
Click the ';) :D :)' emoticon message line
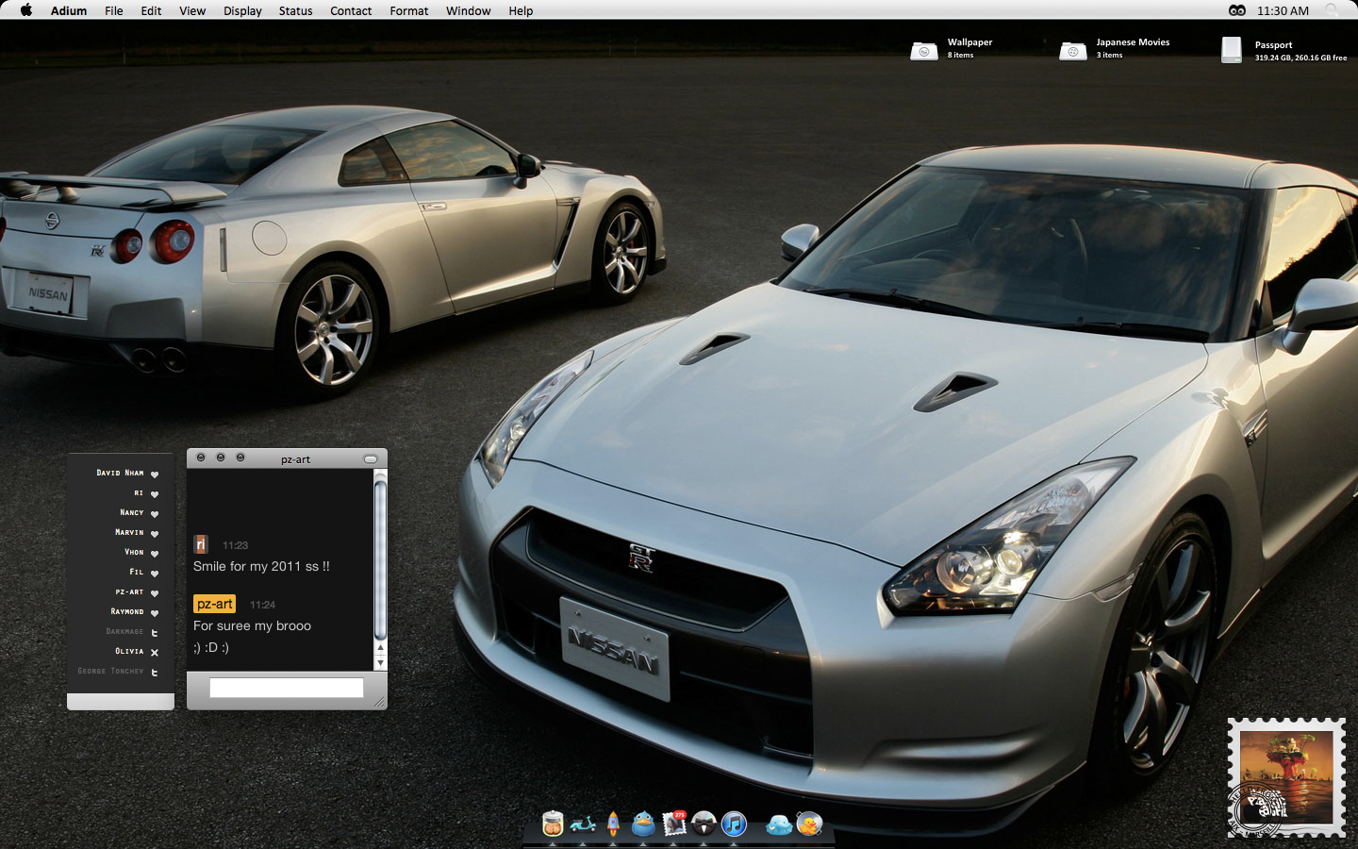(x=211, y=647)
